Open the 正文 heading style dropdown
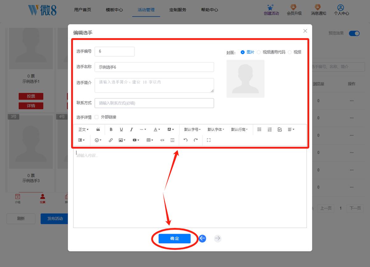Image resolution: width=370 pixels, height=267 pixels. pyautogui.click(x=84, y=130)
